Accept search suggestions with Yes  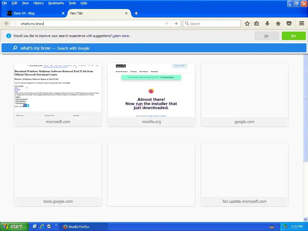click(x=294, y=36)
